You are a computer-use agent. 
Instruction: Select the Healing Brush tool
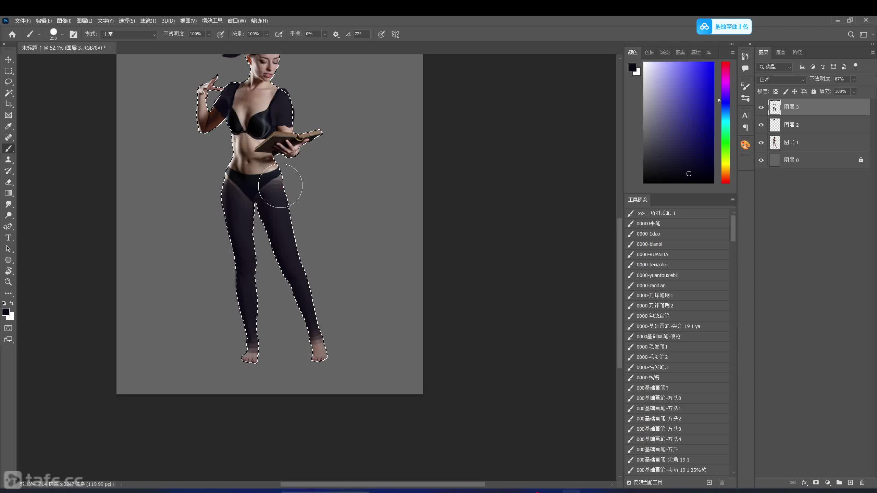point(8,138)
